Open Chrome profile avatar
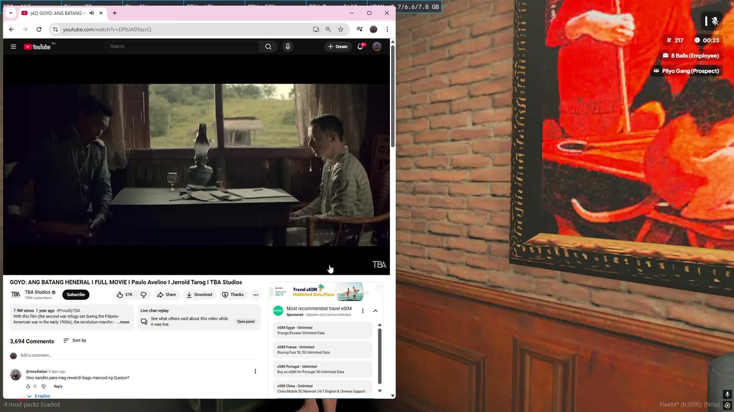 pyautogui.click(x=373, y=29)
